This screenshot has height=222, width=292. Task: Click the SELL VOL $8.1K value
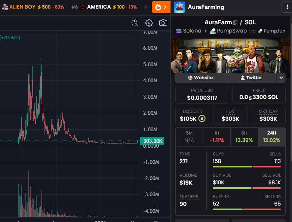pyautogui.click(x=274, y=182)
